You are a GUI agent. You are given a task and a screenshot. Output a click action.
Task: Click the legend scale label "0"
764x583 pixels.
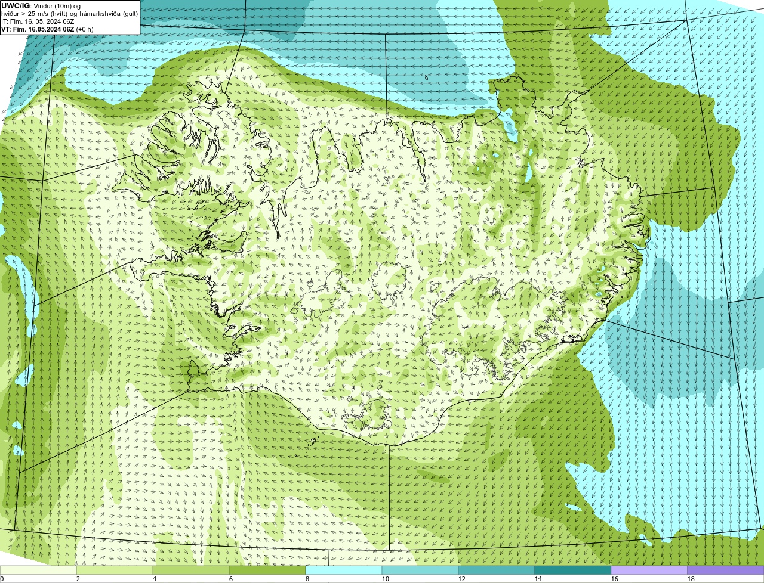tap(2, 579)
